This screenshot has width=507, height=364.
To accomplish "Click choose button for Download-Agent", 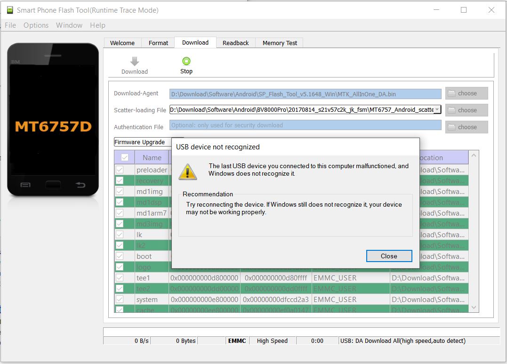I will [467, 93].
